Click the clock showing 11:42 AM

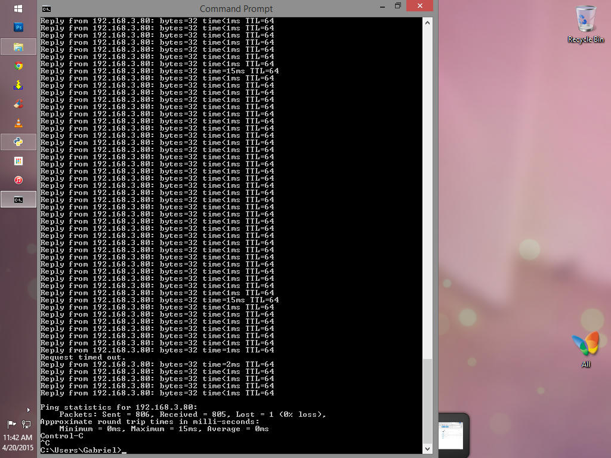tap(17, 437)
